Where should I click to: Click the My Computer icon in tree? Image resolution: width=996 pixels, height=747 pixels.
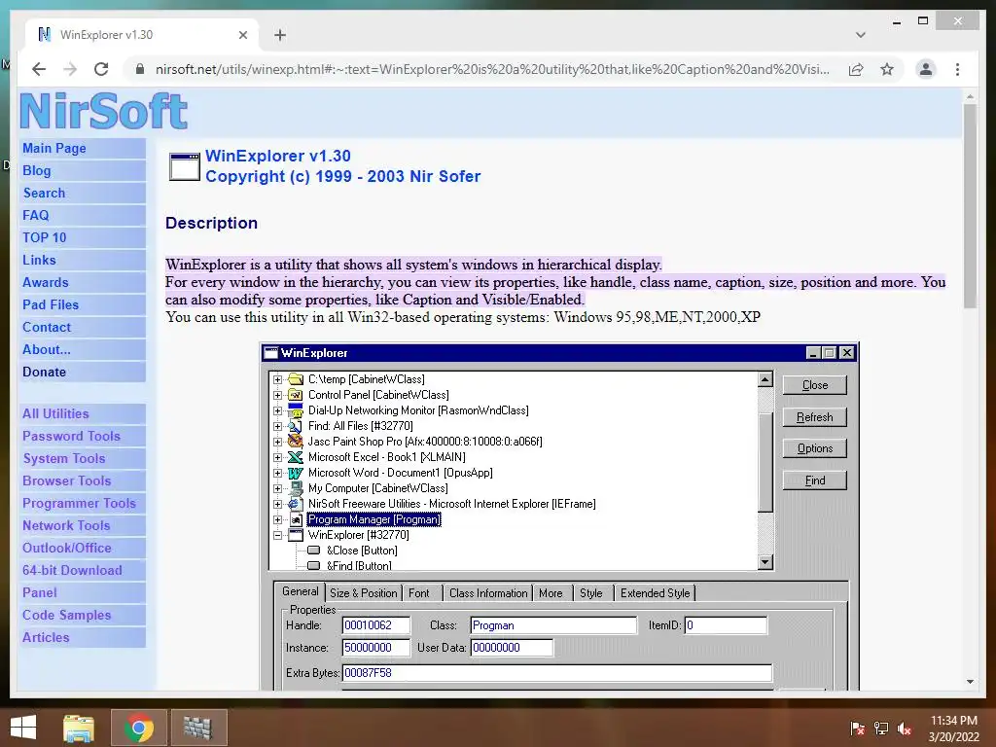click(x=296, y=488)
